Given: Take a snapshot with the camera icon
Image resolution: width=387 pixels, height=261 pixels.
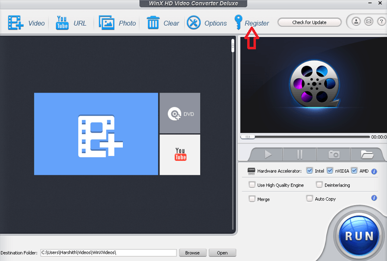Looking at the screenshot, I should (334, 154).
